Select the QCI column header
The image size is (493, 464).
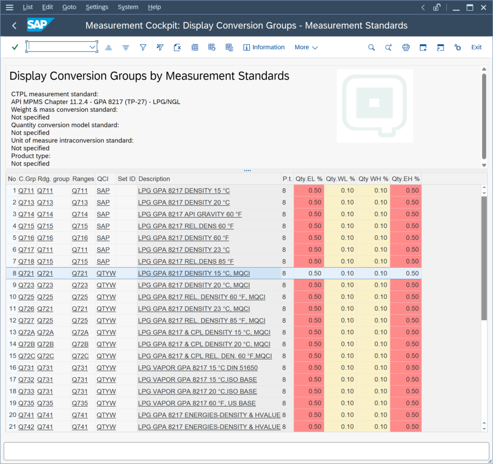click(106, 179)
